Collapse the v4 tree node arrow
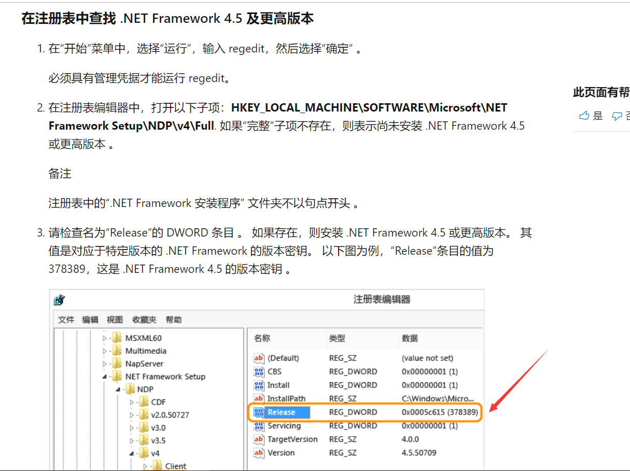The height and width of the screenshot is (471, 630). click(132, 453)
